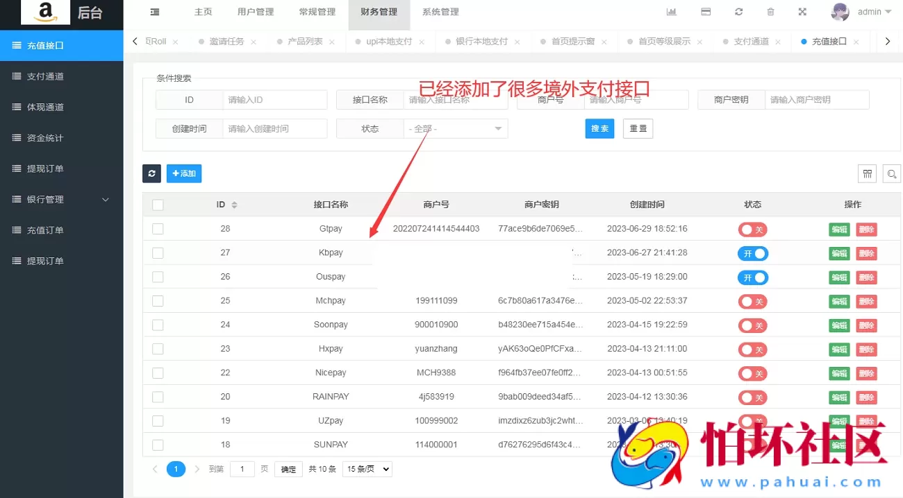Click page 1 in the pagination control

point(176,469)
